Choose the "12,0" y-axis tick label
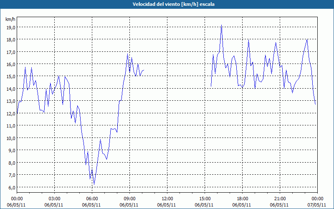The height and width of the screenshot is (209, 334). (x=11, y=113)
